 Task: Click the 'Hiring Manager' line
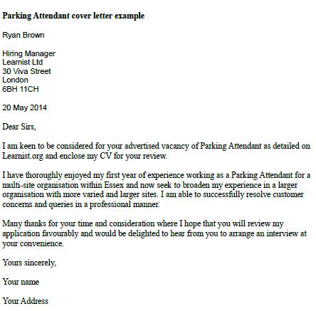[x=28, y=53]
